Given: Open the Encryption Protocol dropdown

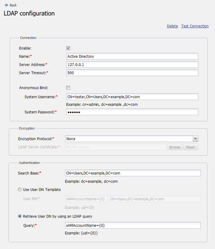Looking at the screenshot, I should [x=130, y=139].
